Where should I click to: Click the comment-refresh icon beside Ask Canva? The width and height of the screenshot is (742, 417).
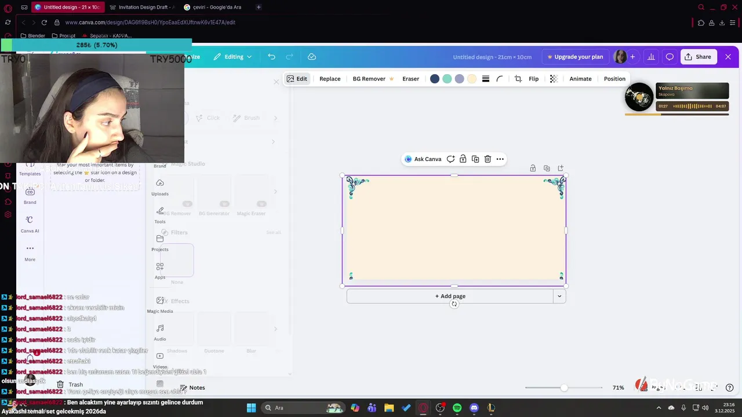click(x=450, y=159)
